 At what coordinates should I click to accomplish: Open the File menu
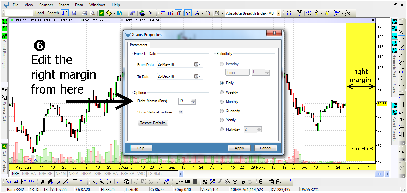15,5
